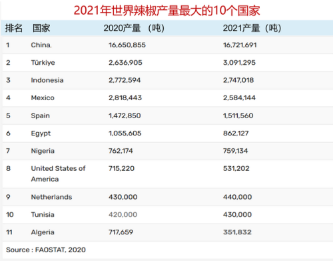This screenshot has width=333, height=261.
Task: Click Nigeria's 2020 value 762,174
Action: [x=121, y=151]
